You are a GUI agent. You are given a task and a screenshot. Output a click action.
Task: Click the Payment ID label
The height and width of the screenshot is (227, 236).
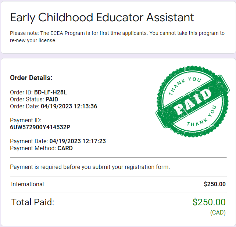tap(26, 120)
